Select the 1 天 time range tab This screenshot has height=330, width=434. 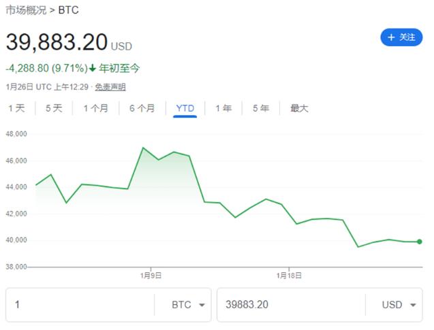(x=16, y=108)
